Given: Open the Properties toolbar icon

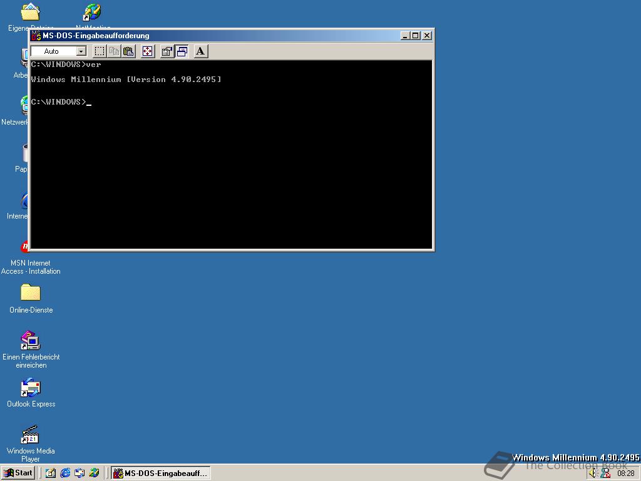Looking at the screenshot, I should click(167, 51).
